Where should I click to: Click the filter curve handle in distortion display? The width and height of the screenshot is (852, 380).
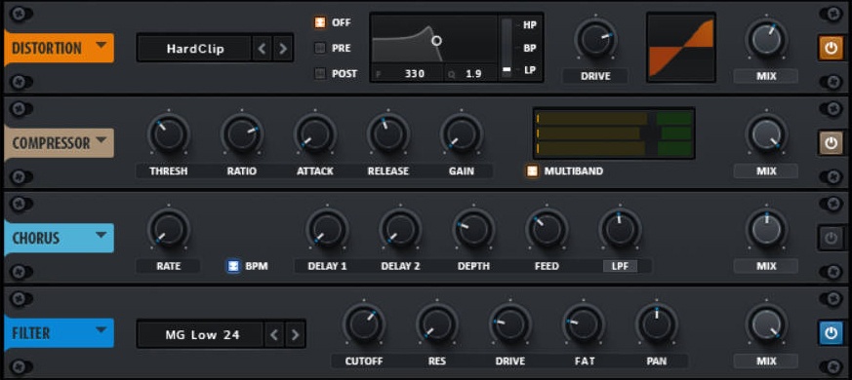point(436,40)
